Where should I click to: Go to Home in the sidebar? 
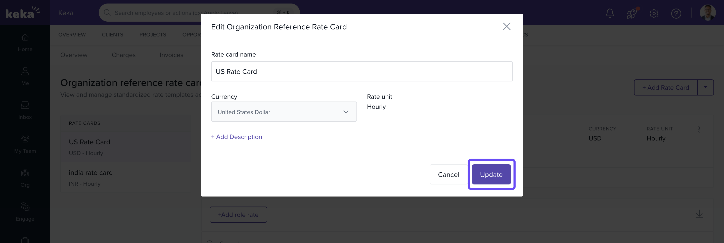(25, 42)
